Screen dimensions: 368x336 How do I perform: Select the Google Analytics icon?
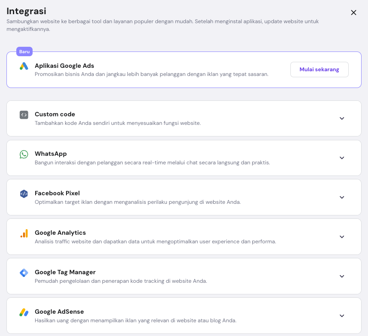pyautogui.click(x=24, y=233)
